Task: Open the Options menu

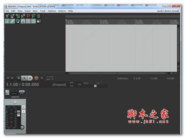Action: (x=52, y=11)
